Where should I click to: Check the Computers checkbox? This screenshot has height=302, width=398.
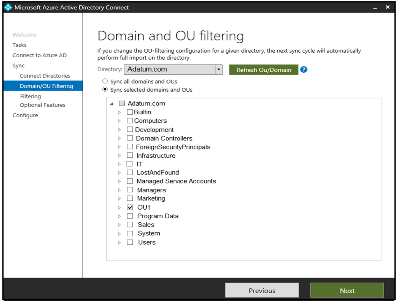(x=130, y=121)
